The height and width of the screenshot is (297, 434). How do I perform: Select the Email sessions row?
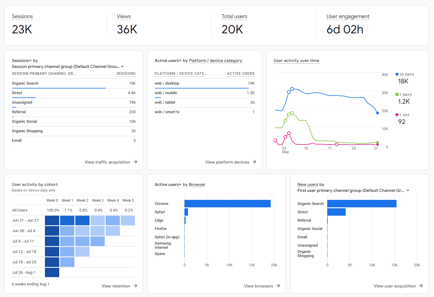pos(74,141)
